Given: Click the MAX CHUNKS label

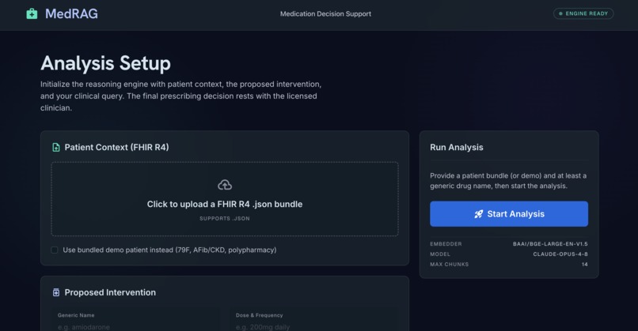Looking at the screenshot, I should point(449,265).
